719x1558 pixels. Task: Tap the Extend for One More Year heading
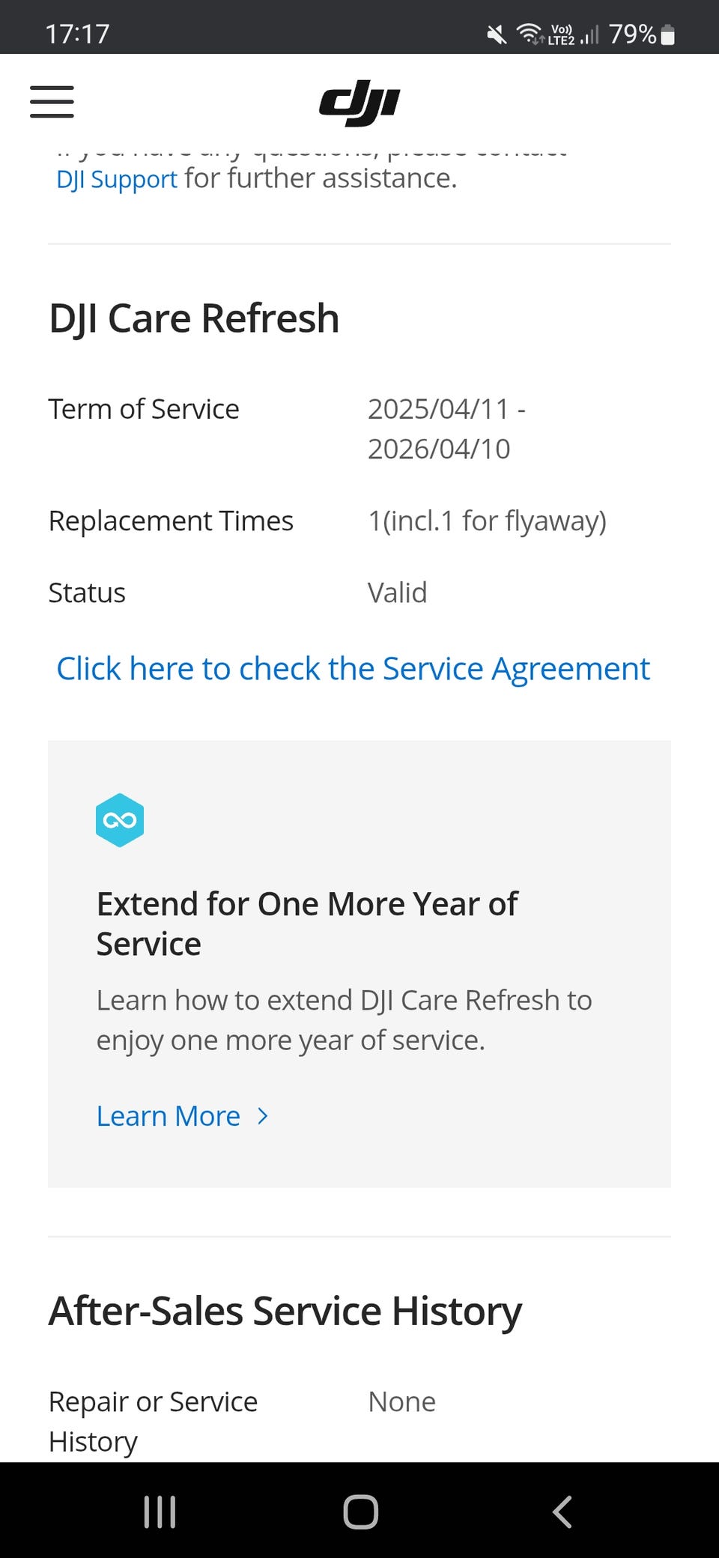[306, 924]
